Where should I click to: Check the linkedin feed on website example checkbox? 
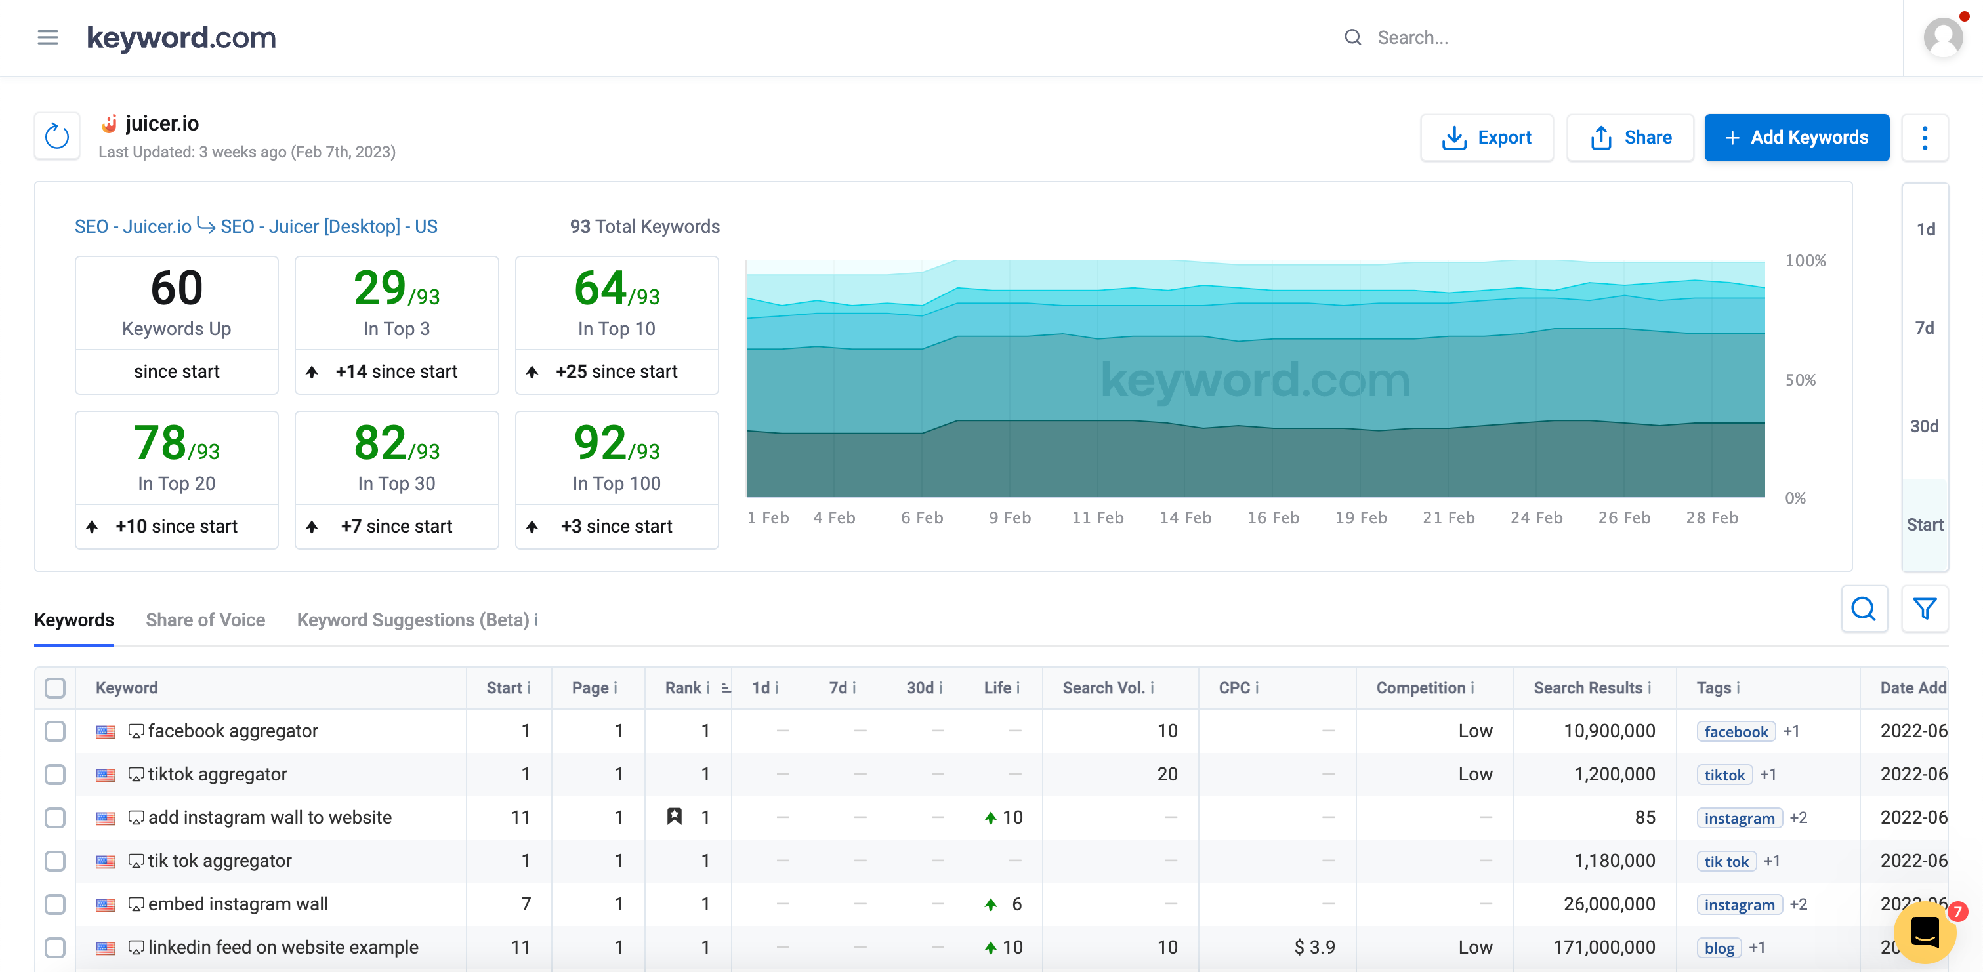55,947
